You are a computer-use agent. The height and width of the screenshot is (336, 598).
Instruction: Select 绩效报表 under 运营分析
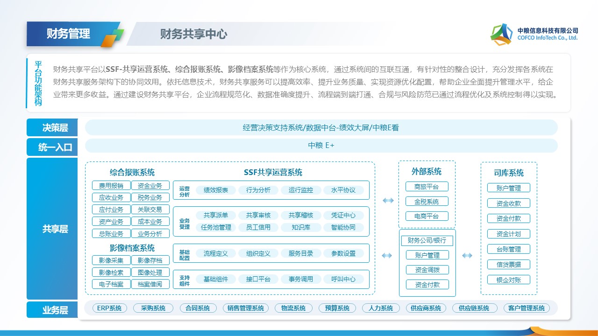pos(216,190)
